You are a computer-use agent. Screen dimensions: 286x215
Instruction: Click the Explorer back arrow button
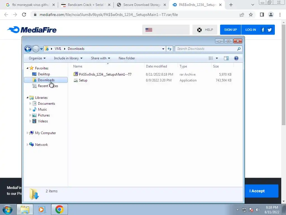click(x=28, y=49)
